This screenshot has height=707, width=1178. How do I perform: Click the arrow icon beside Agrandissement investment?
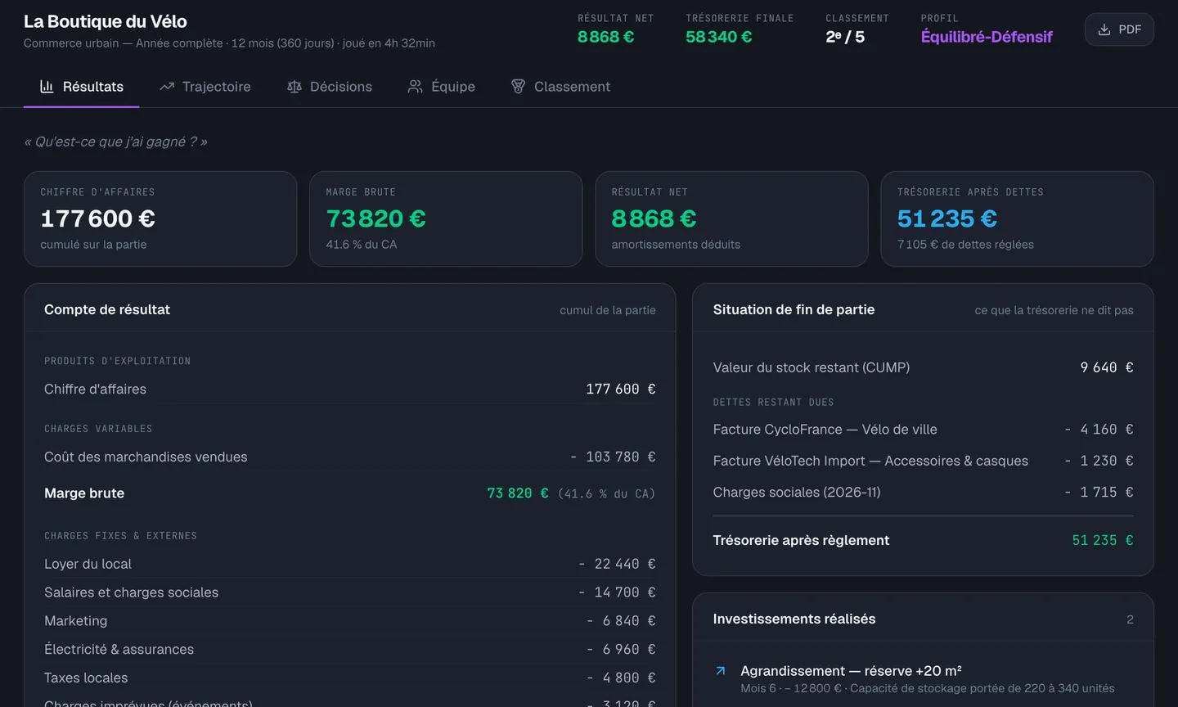click(721, 671)
